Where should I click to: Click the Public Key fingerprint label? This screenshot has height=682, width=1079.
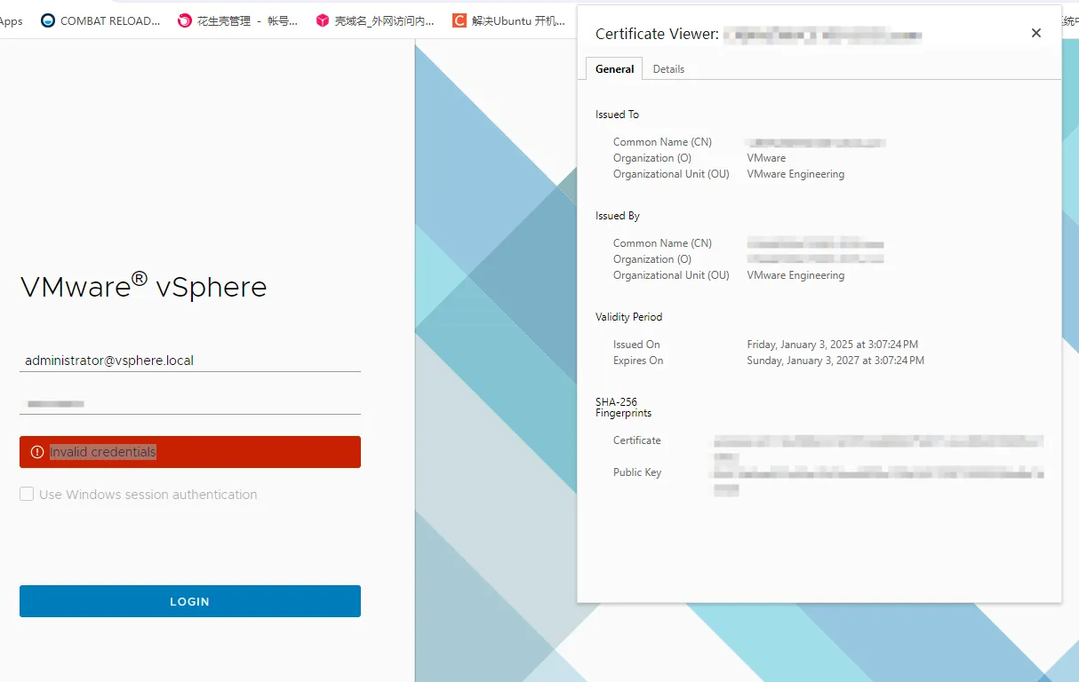[637, 472]
